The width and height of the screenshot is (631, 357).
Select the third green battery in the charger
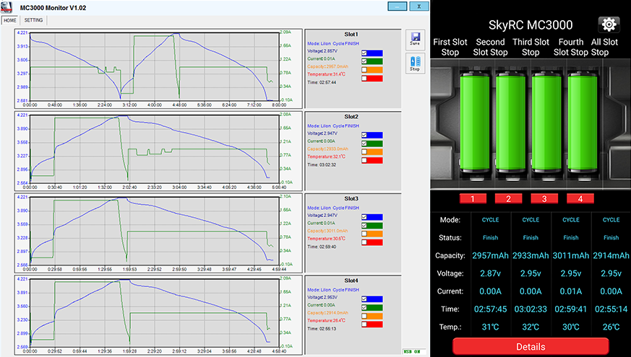[546, 123]
